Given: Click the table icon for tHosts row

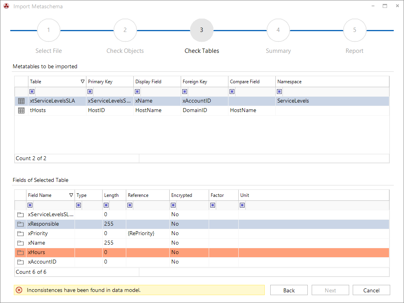Looking at the screenshot, I should click(x=21, y=110).
